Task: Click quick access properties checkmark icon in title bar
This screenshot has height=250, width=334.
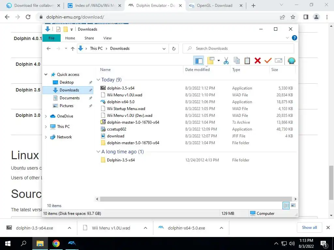Action: point(58,29)
